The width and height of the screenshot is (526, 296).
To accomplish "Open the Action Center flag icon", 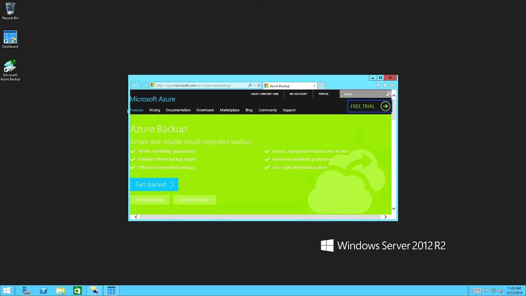I will (x=487, y=291).
